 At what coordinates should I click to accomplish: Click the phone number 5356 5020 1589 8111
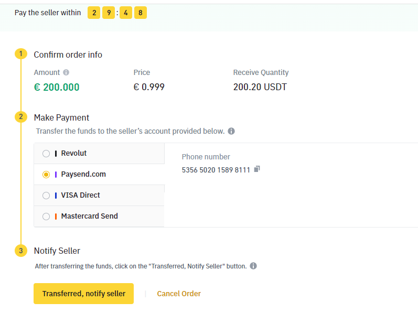pos(216,170)
